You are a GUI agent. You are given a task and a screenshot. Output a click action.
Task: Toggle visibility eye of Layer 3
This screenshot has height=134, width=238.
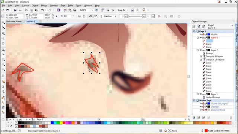[x=201, y=38]
